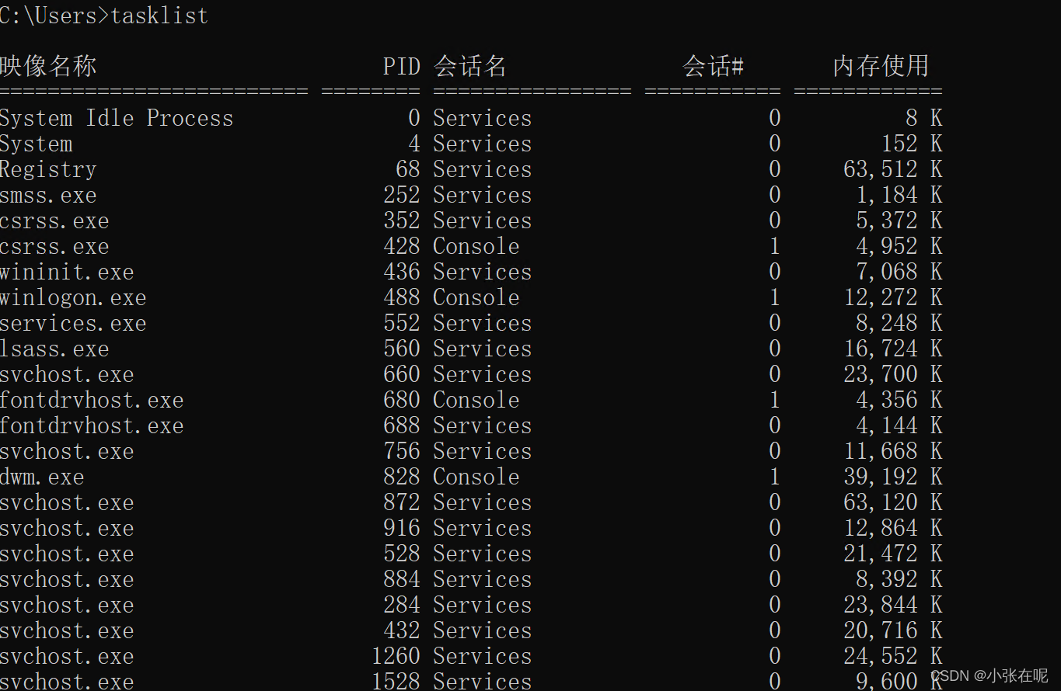Select the System Idle Process row name
Viewport: 1061px width, 691px height.
117,118
